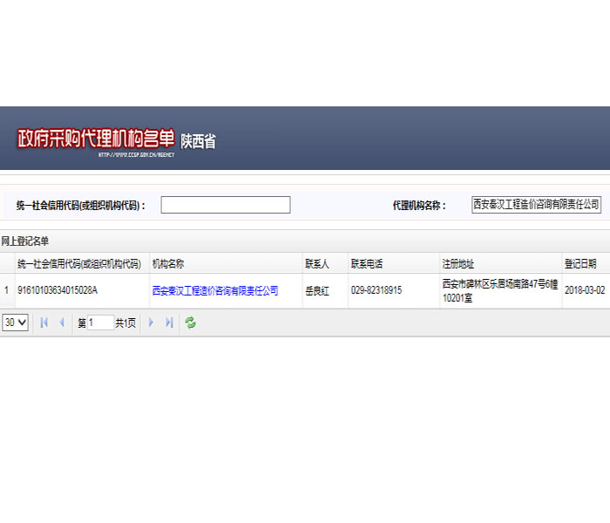Click the 统一社会信用代码 search input field
610x523 pixels.
tap(225, 205)
